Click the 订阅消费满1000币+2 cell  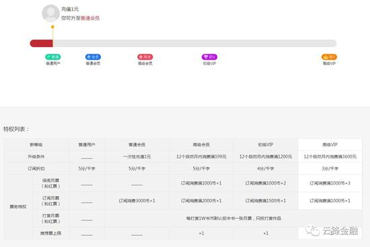point(266,183)
